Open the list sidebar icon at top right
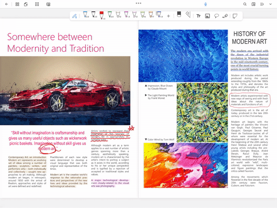The image size is (277, 208). click(262, 4)
